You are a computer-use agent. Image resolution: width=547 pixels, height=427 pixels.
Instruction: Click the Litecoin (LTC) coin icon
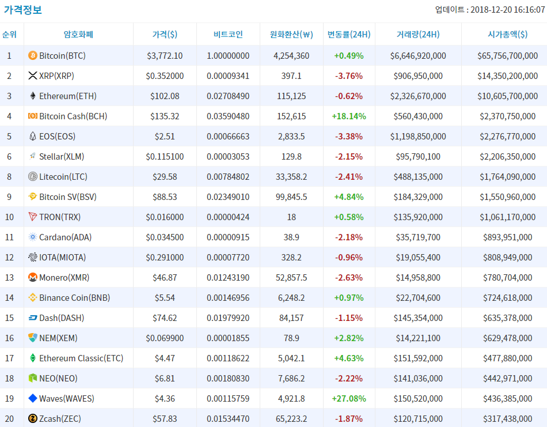point(32,177)
